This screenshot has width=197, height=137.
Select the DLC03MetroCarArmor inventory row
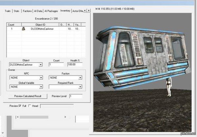(x=46, y=29)
